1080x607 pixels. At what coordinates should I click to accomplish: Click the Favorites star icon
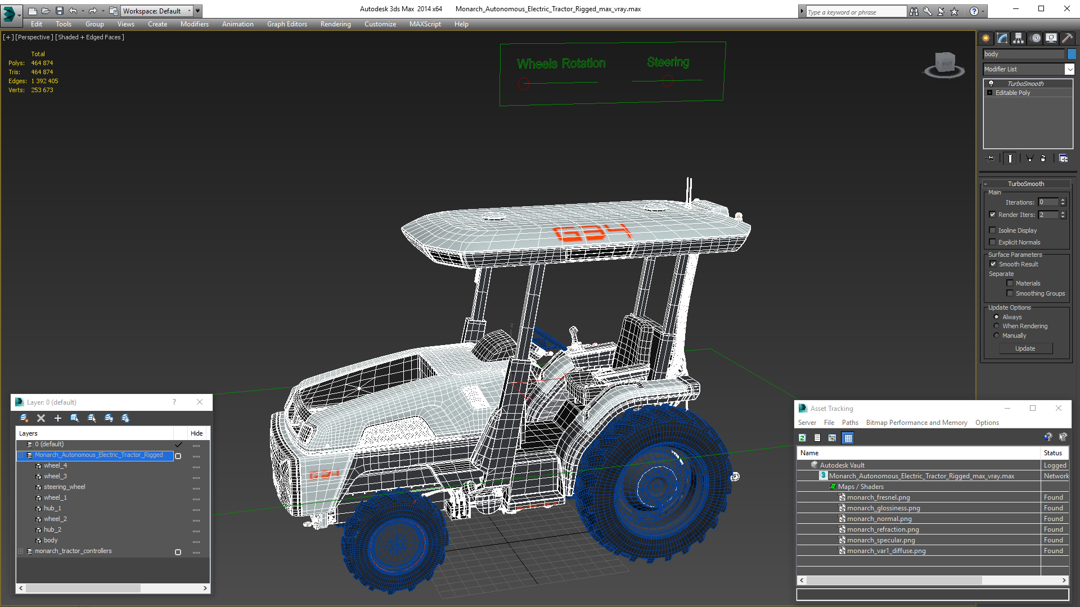coord(955,11)
